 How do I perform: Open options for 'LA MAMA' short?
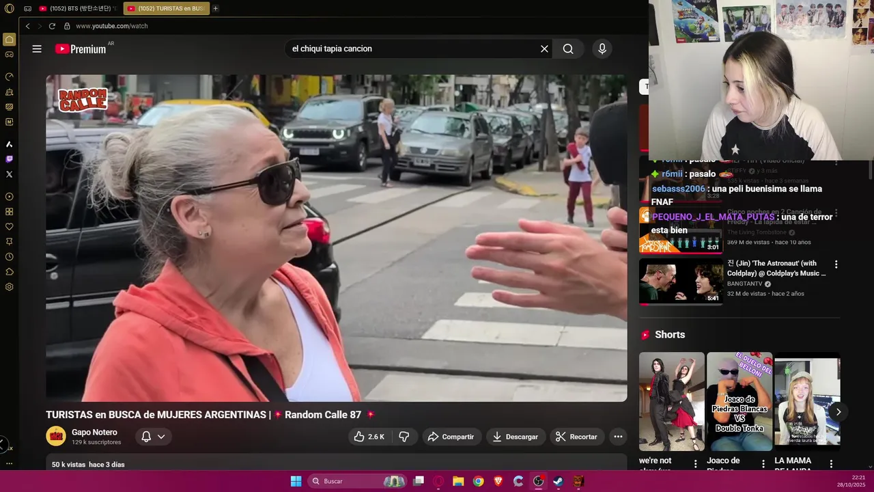coord(831,464)
